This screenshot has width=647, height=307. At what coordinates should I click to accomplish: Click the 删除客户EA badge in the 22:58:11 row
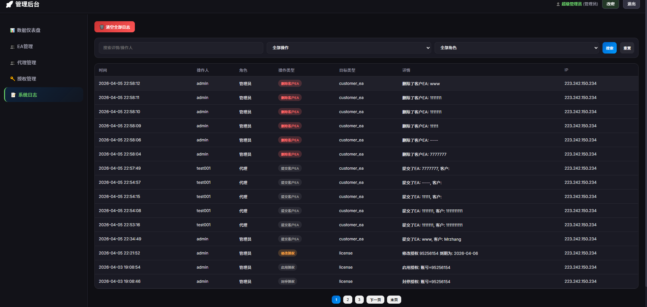pos(290,98)
